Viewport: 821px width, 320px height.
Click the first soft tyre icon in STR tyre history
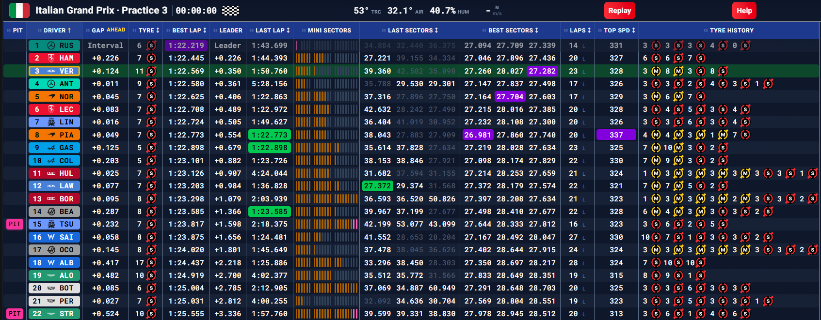click(656, 314)
